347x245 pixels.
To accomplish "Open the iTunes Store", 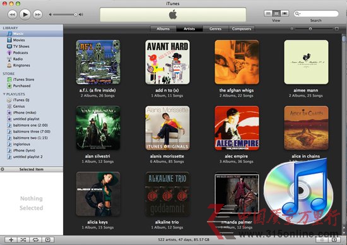I will pos(32,80).
